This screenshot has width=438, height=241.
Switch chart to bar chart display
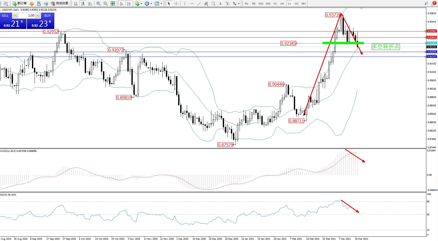[x=76, y=4]
